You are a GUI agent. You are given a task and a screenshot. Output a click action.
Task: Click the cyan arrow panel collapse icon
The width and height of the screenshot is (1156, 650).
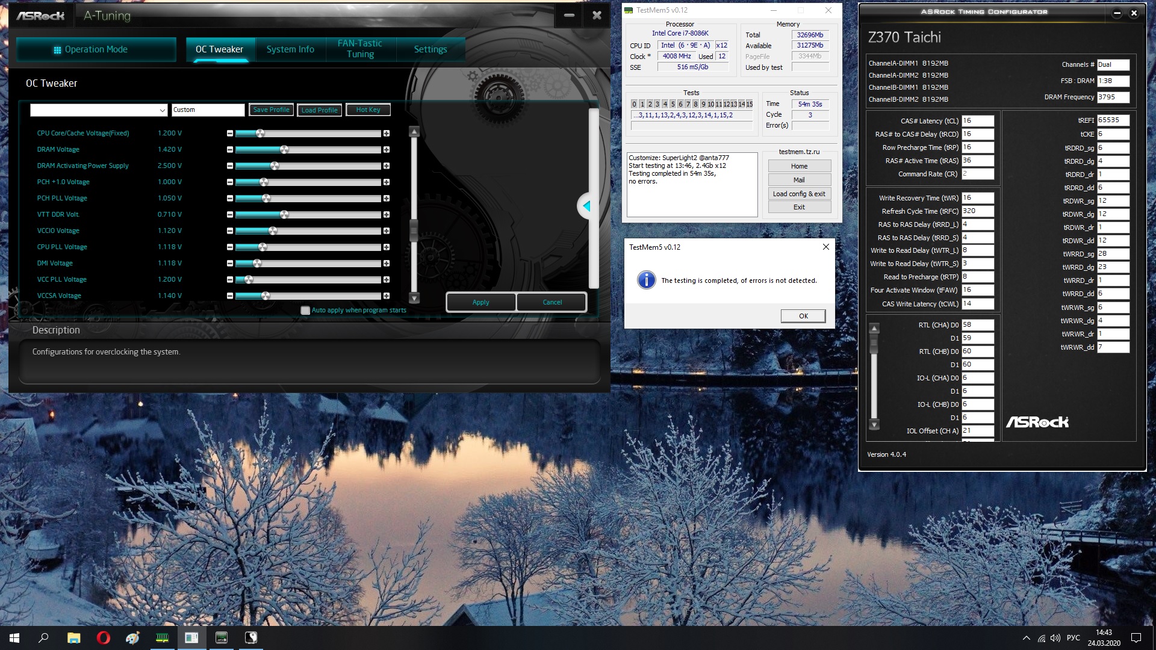pyautogui.click(x=586, y=206)
